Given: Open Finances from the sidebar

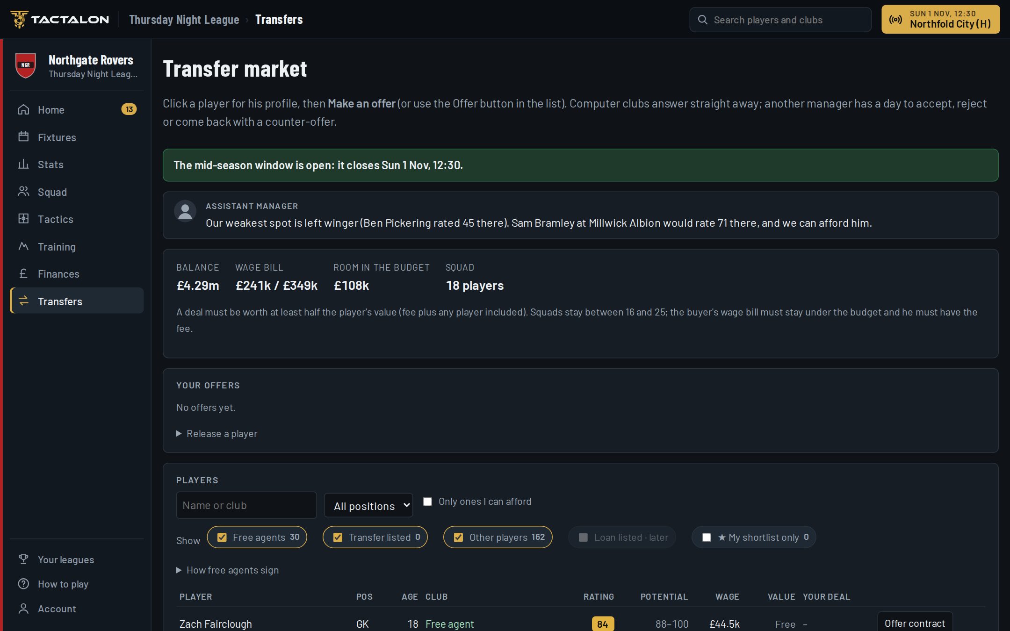Looking at the screenshot, I should (77, 274).
